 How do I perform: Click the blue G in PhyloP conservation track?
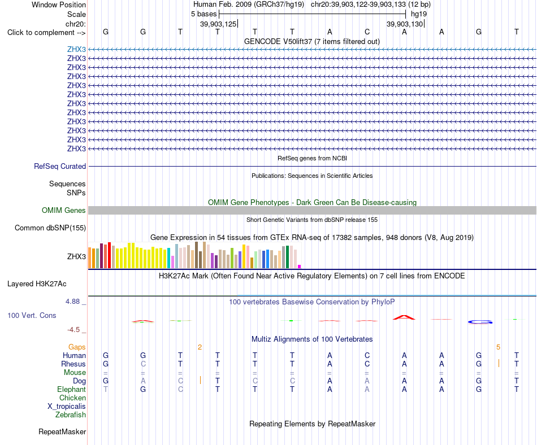pos(480,322)
